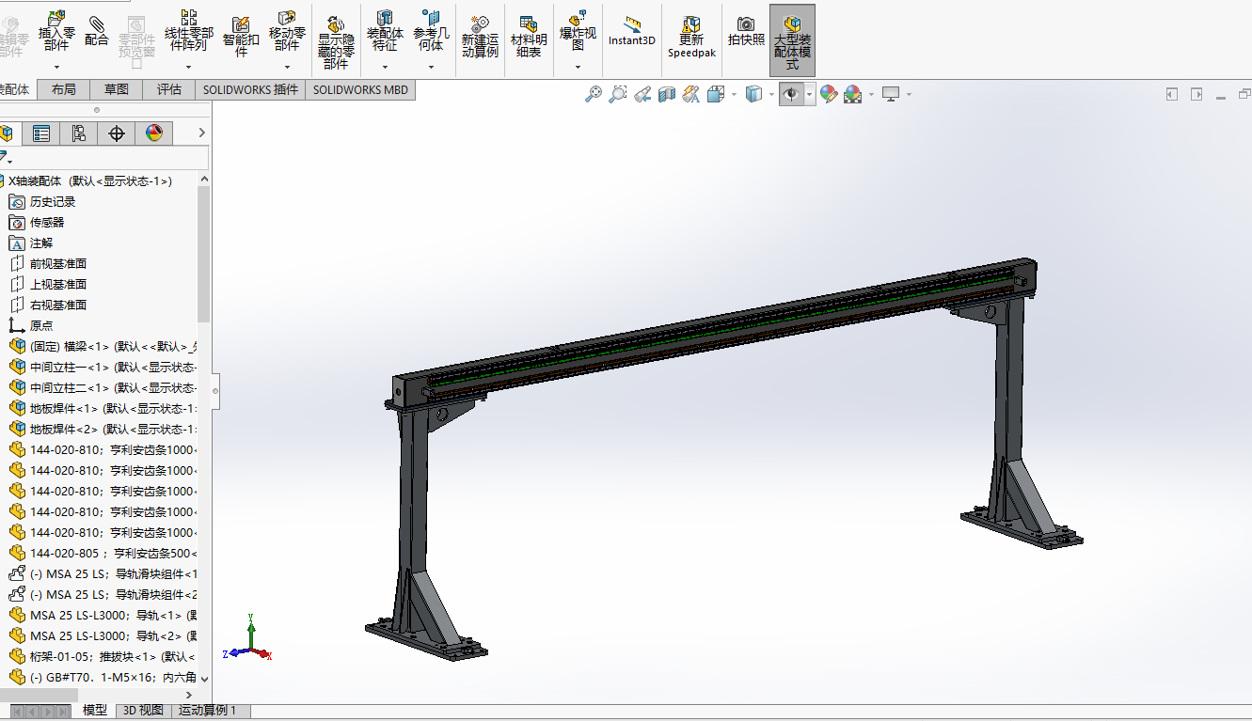Select the 前视基准面 plane in tree
This screenshot has width=1252, height=721.
(x=48, y=264)
